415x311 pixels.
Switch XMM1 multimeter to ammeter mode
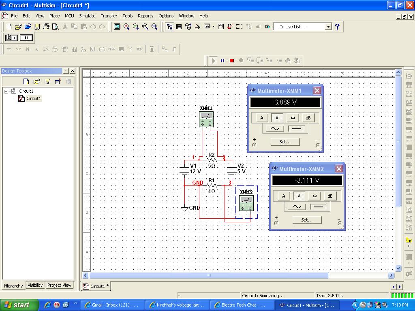coord(262,118)
